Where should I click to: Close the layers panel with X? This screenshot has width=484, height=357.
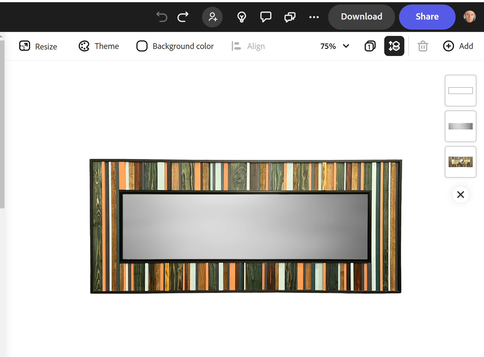tap(460, 195)
